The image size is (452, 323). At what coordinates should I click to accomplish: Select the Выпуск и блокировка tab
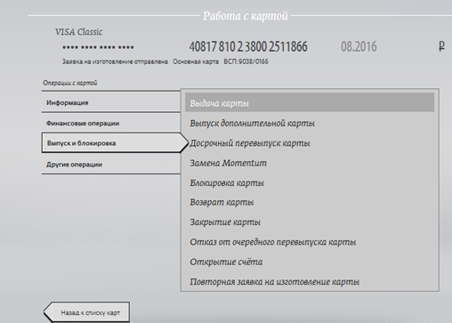(x=115, y=143)
